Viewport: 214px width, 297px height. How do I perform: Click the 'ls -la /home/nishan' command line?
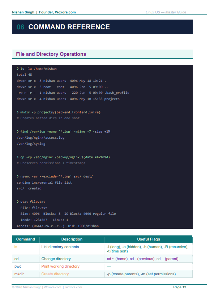[37, 69]
